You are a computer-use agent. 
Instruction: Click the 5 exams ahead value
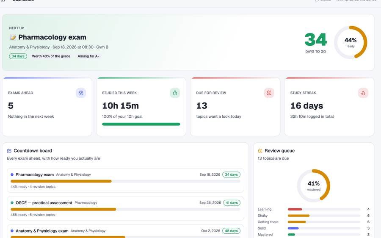[x=11, y=106]
